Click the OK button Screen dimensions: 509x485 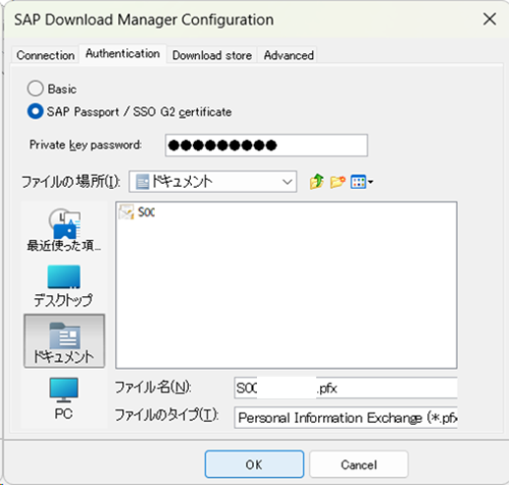point(254,464)
